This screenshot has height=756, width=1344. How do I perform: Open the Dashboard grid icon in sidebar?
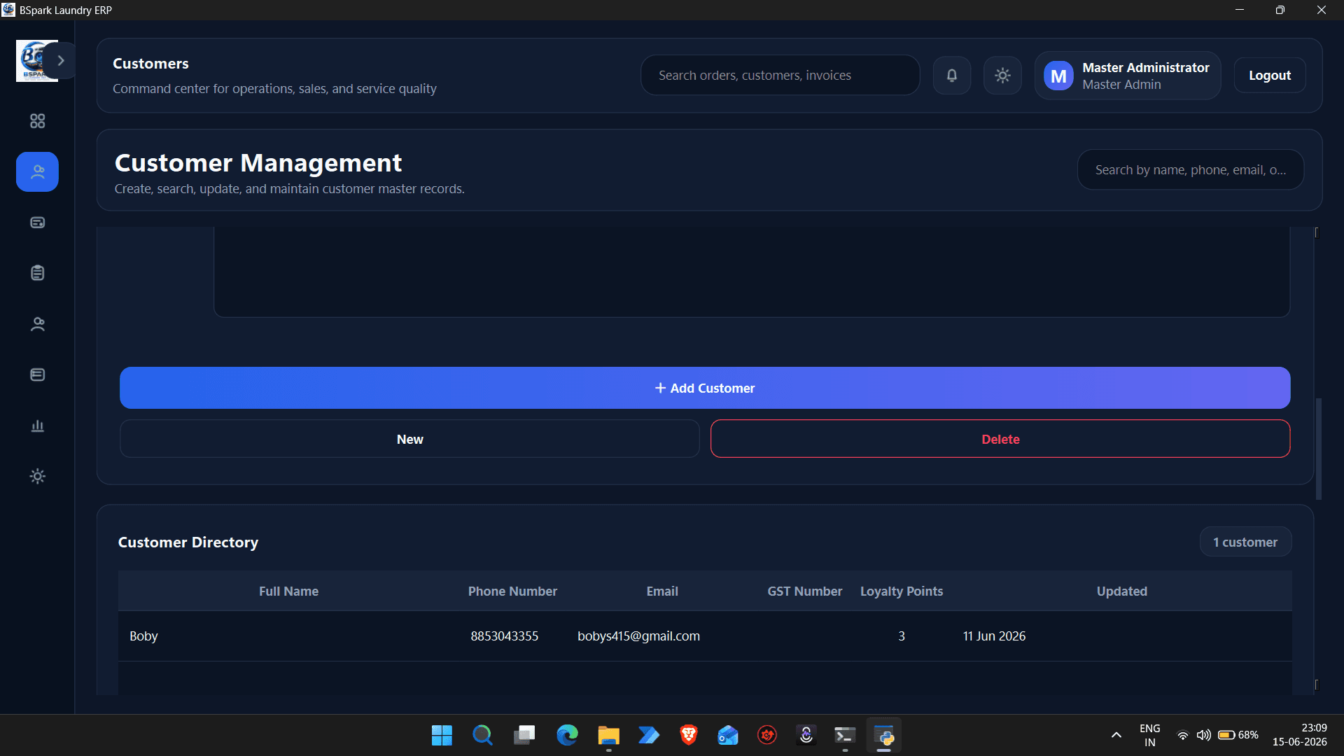click(38, 121)
